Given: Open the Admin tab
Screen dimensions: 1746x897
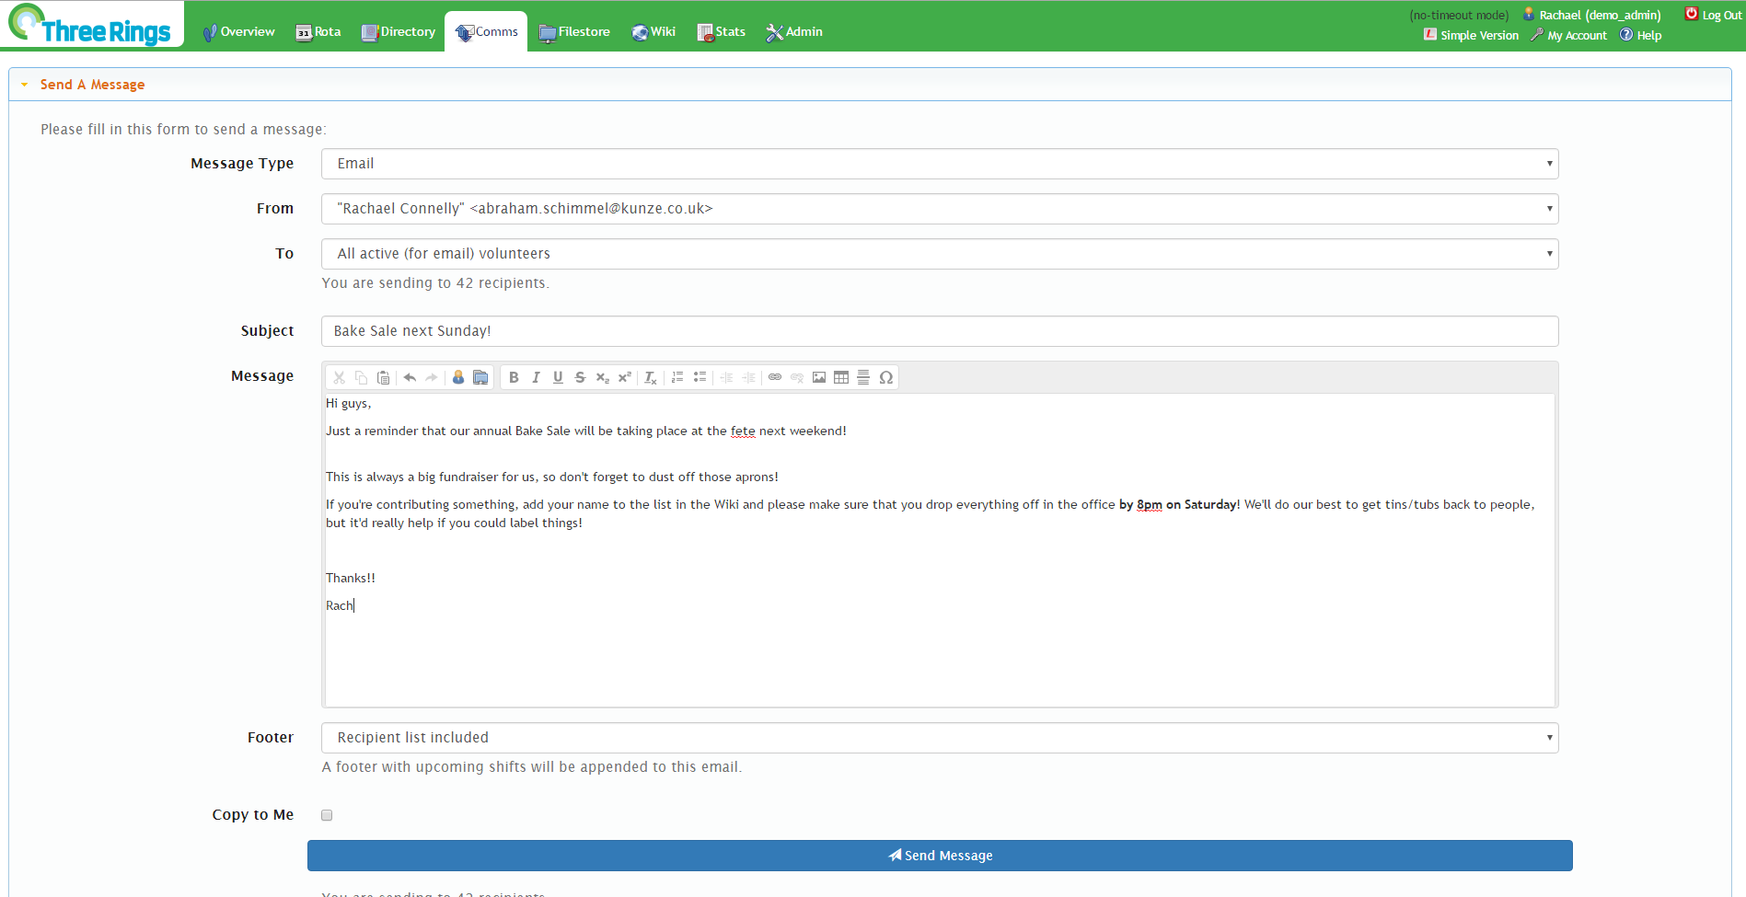Looking at the screenshot, I should [x=794, y=32].
